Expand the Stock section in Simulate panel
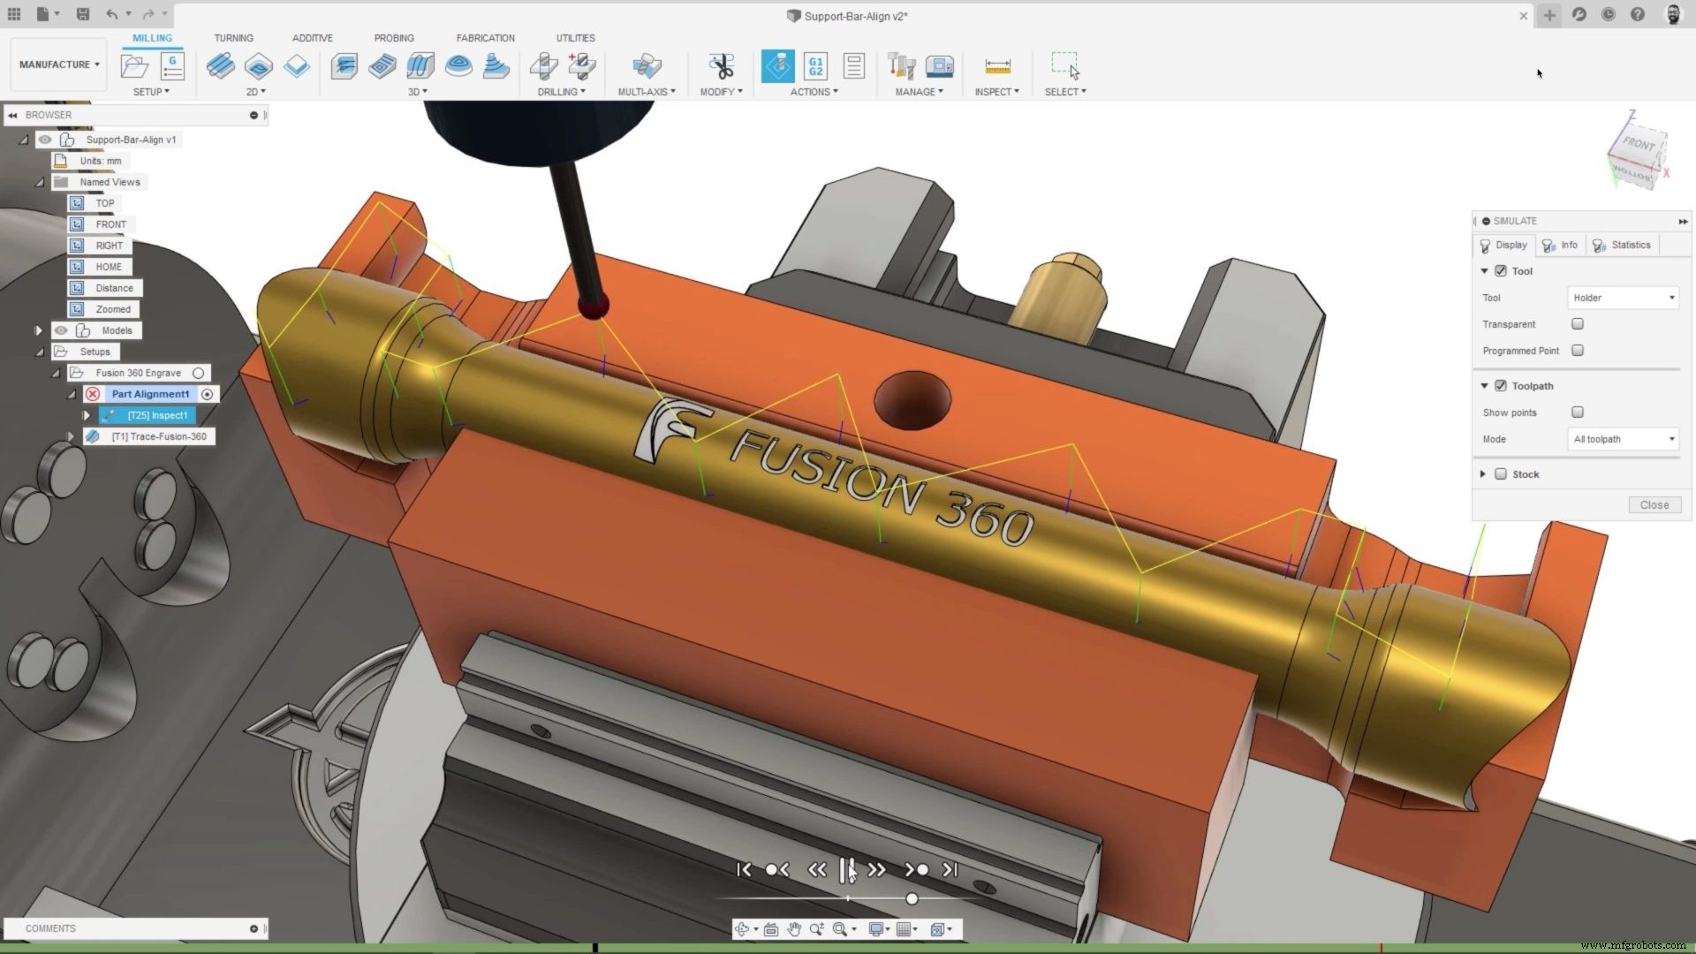 [1483, 474]
